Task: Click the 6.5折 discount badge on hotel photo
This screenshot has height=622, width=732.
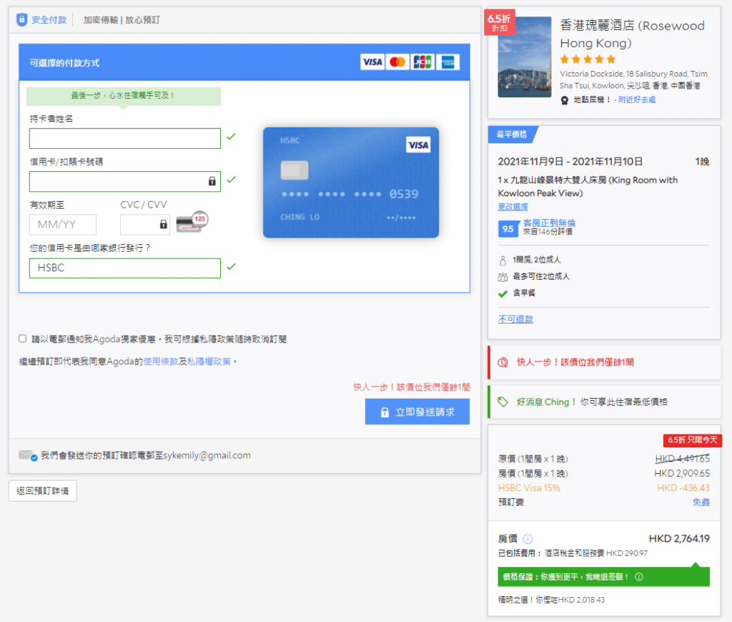Action: click(x=500, y=22)
